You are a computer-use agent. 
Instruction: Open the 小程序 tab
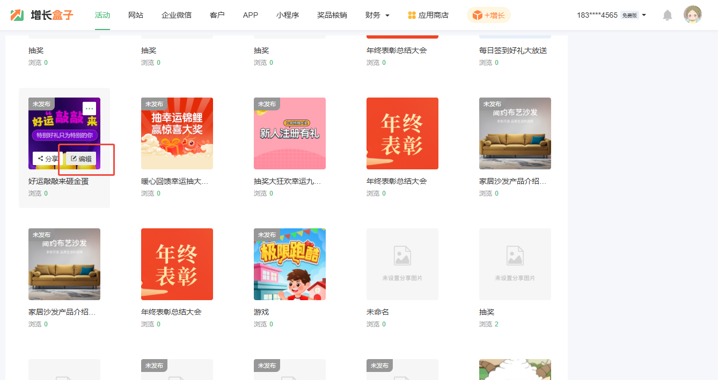[288, 15]
